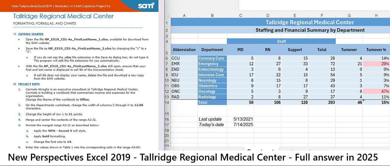
Task: Select the merged Staff header cell
Action: point(281,41)
